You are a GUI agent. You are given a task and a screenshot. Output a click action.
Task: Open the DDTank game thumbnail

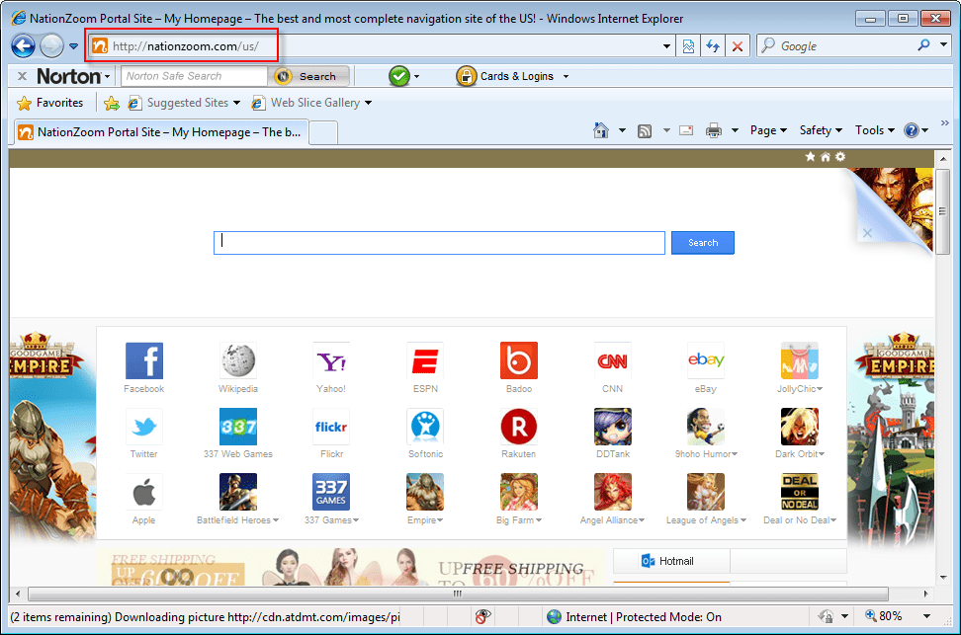click(x=613, y=427)
